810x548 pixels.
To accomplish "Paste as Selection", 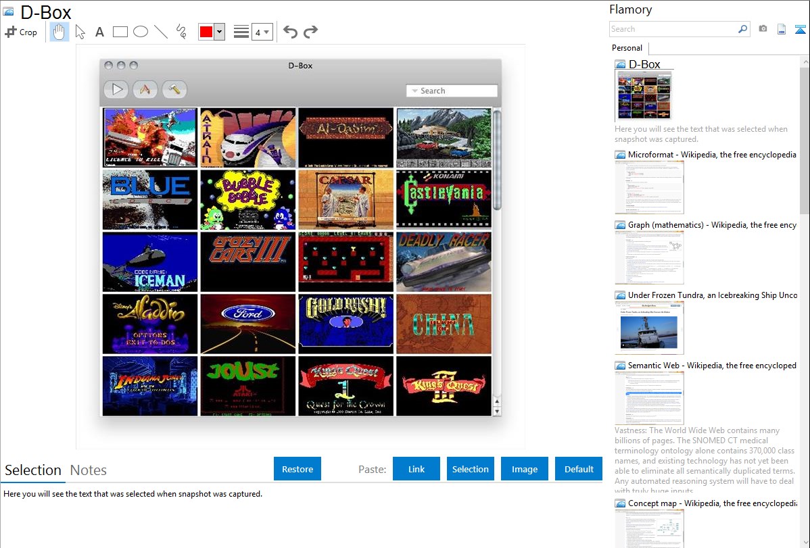I will (471, 469).
